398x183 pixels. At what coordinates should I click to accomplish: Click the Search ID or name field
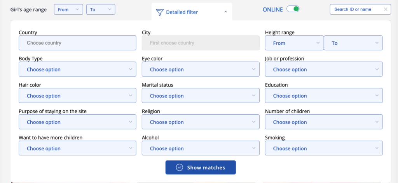click(x=356, y=9)
